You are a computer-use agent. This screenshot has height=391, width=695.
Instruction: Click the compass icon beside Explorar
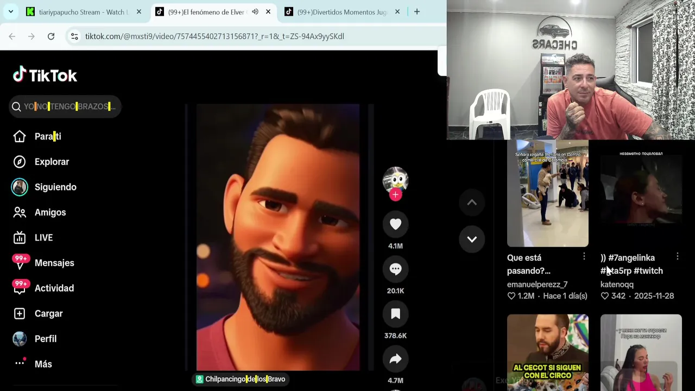coord(20,162)
